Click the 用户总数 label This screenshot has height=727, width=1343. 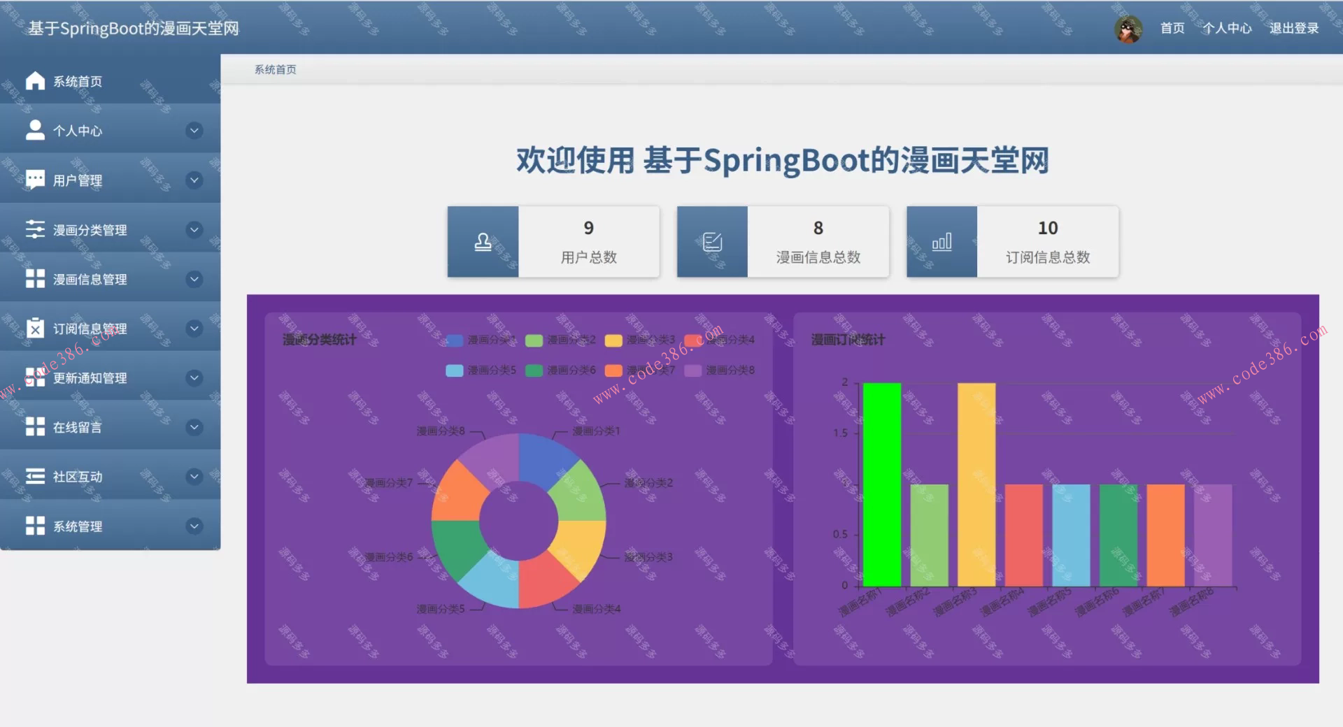pyautogui.click(x=588, y=257)
